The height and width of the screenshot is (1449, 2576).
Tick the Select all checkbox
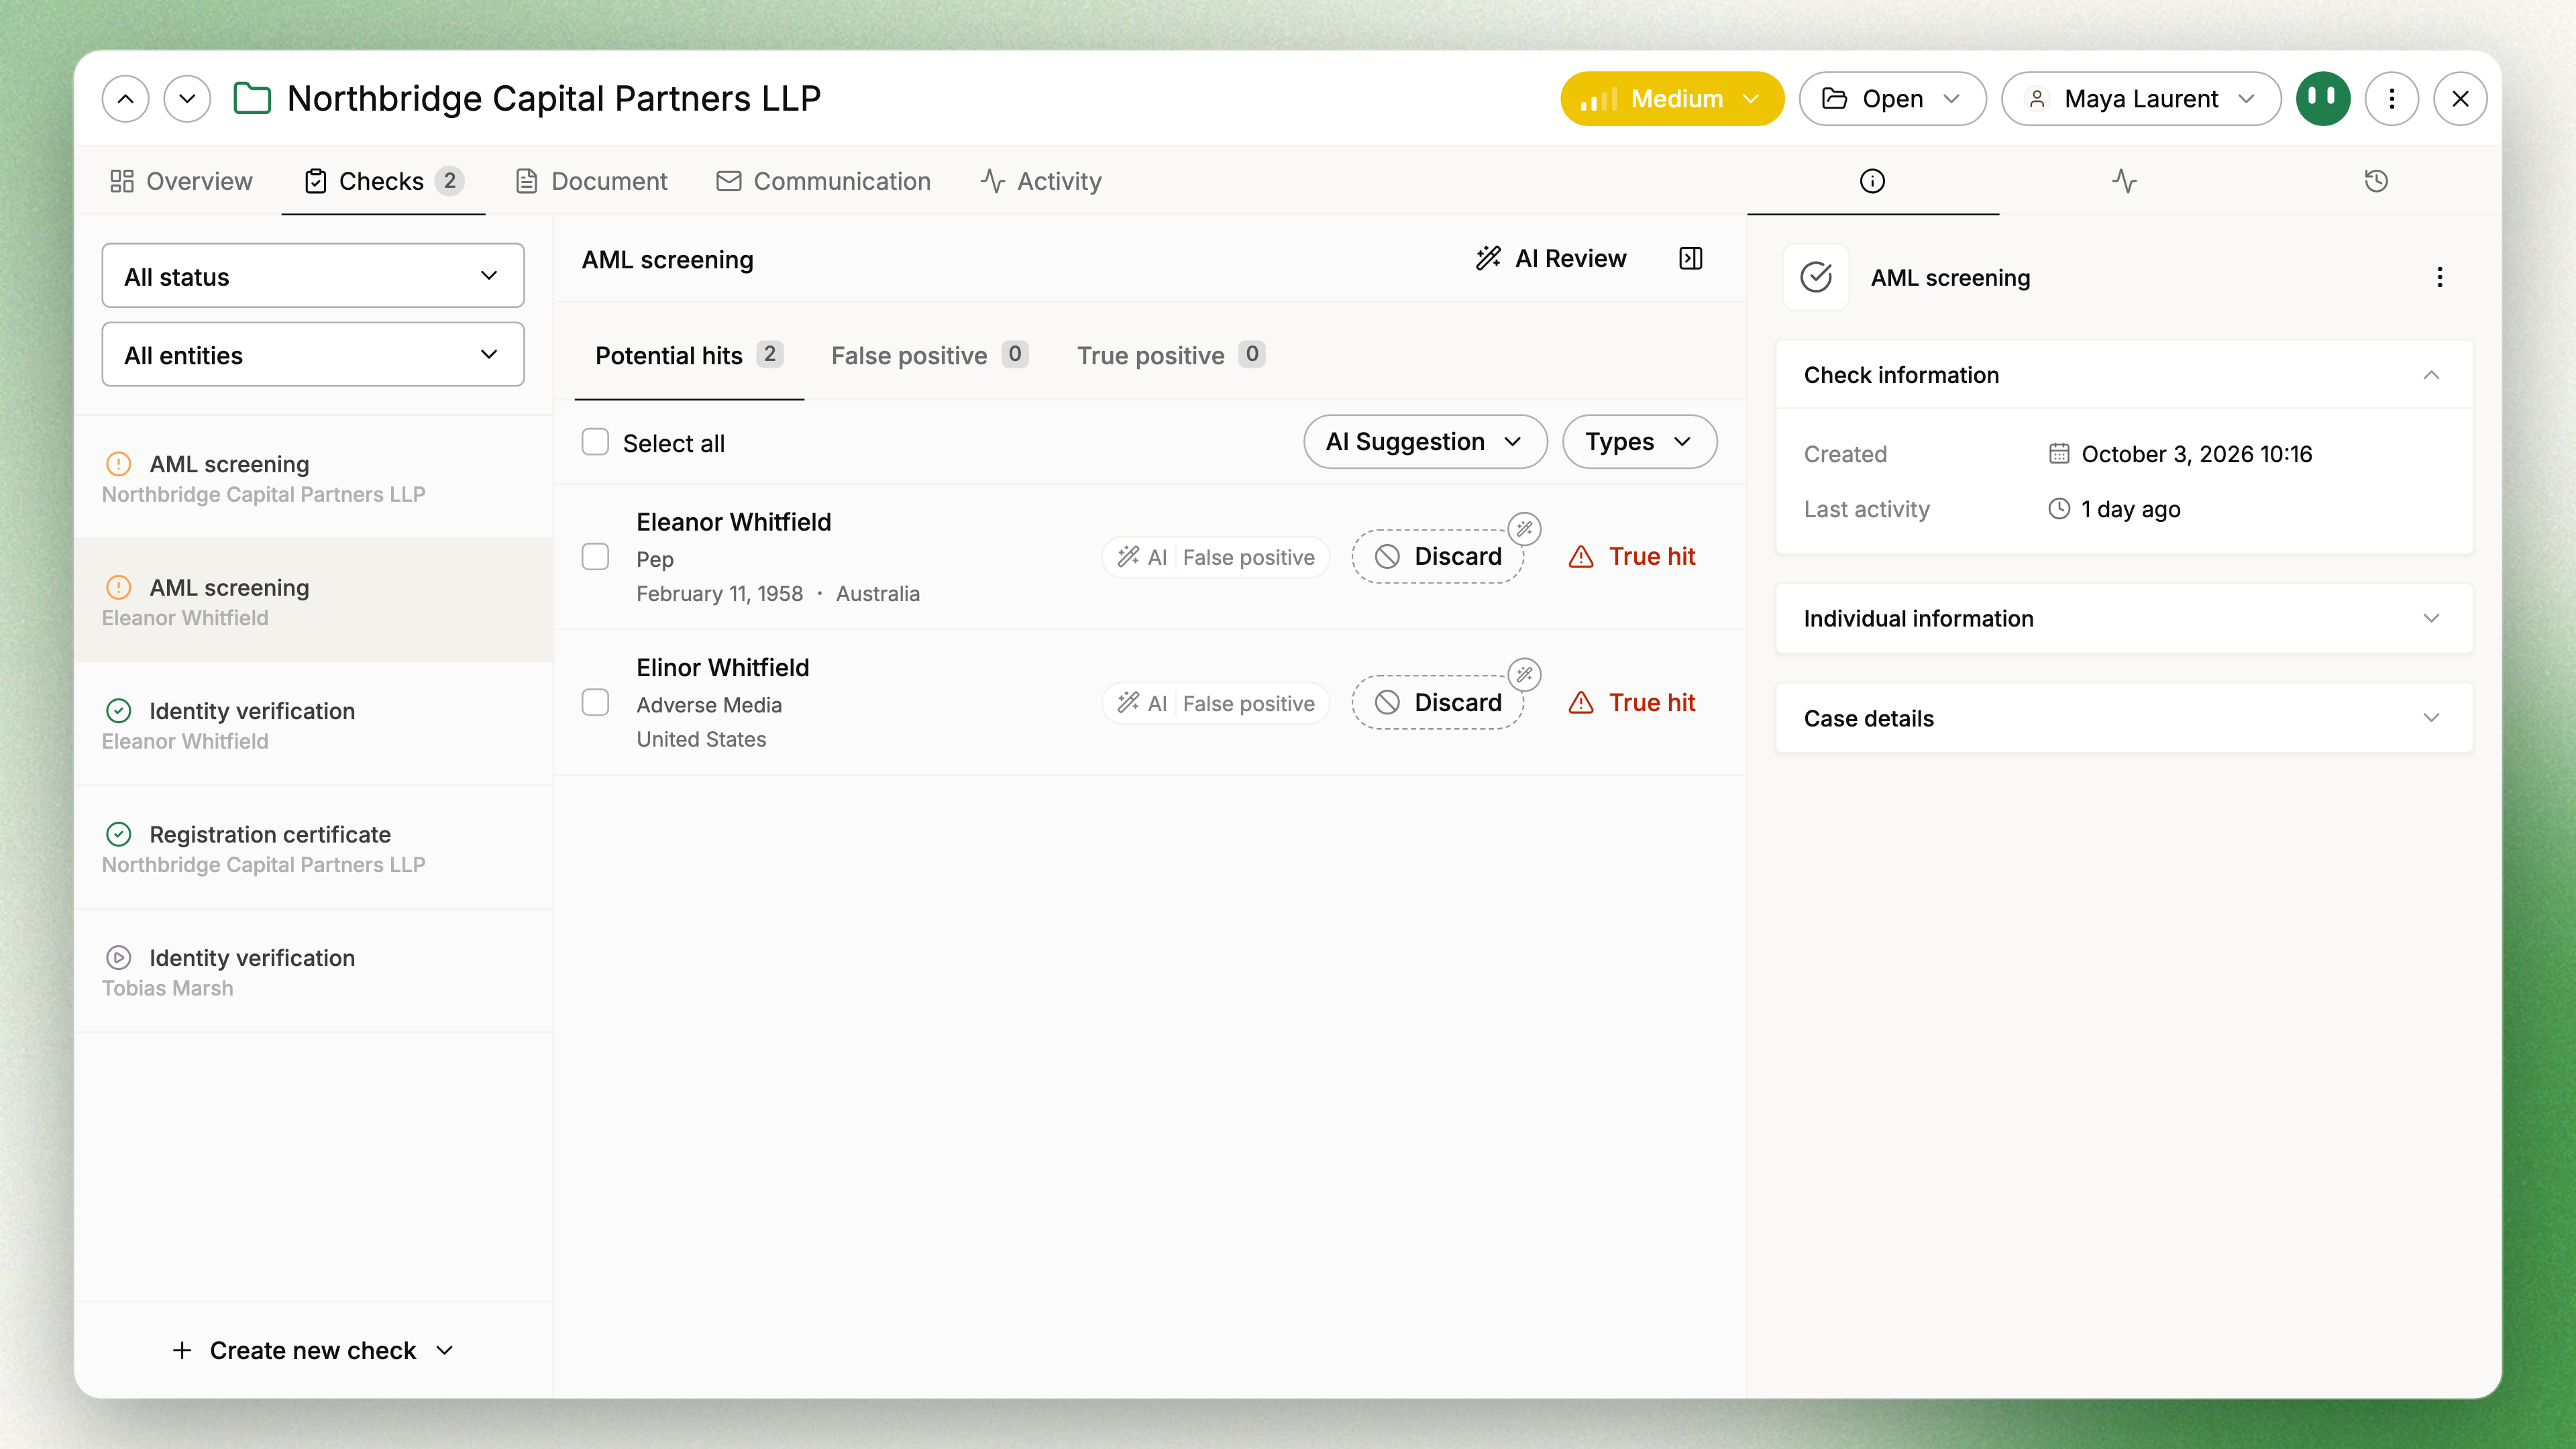click(595, 442)
